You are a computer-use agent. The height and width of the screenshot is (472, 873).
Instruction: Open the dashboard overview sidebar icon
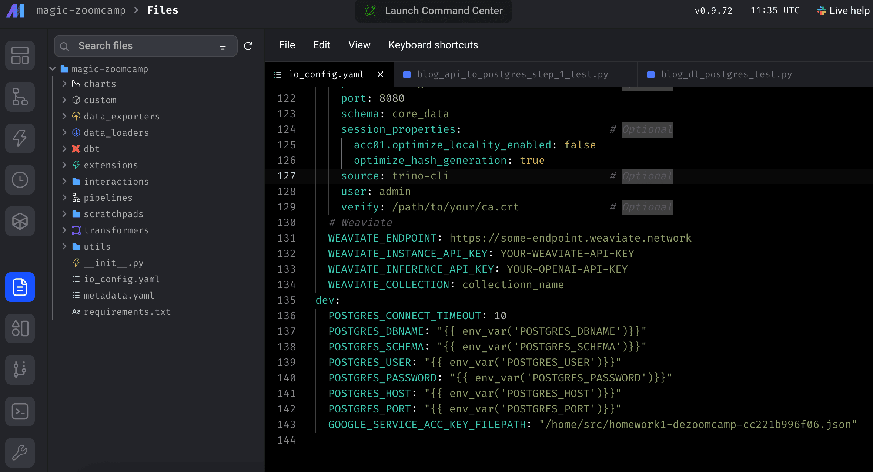click(20, 55)
